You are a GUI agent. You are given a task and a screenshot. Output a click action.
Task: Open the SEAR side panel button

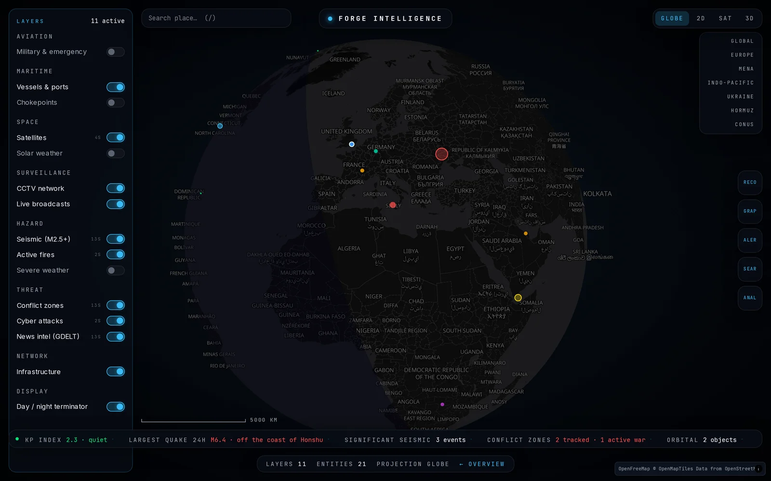[x=750, y=269]
